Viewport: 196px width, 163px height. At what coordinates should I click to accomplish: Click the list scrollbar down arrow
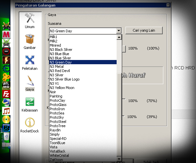point(119,159)
